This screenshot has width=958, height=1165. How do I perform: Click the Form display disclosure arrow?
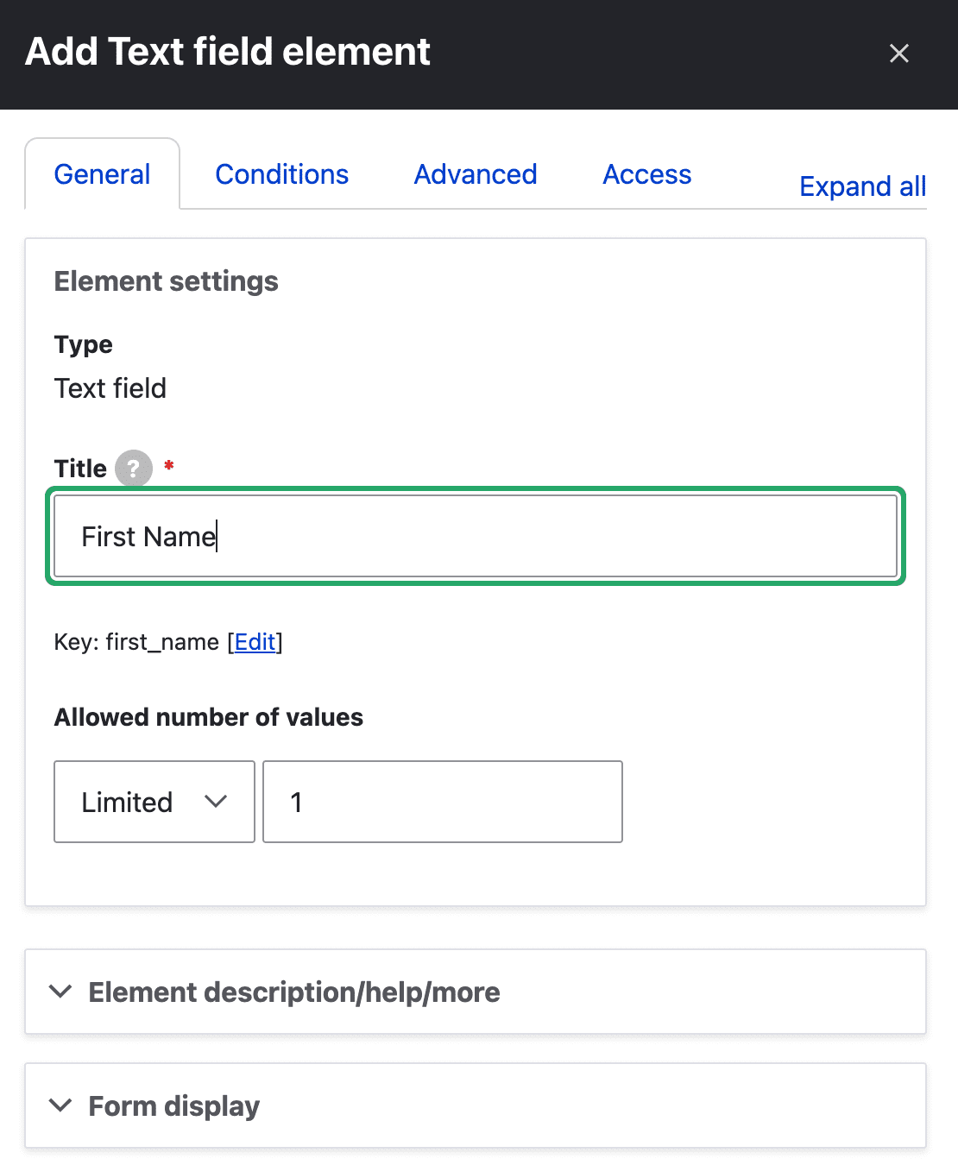coord(61,1105)
